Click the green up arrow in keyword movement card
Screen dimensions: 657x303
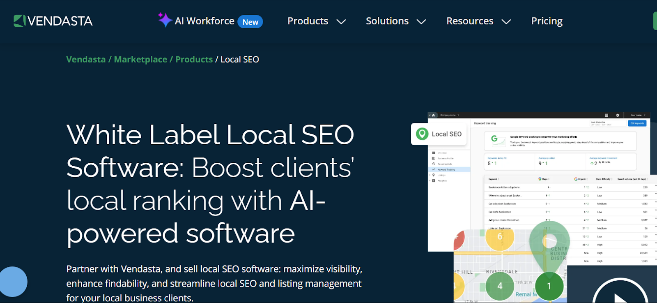click(592, 164)
